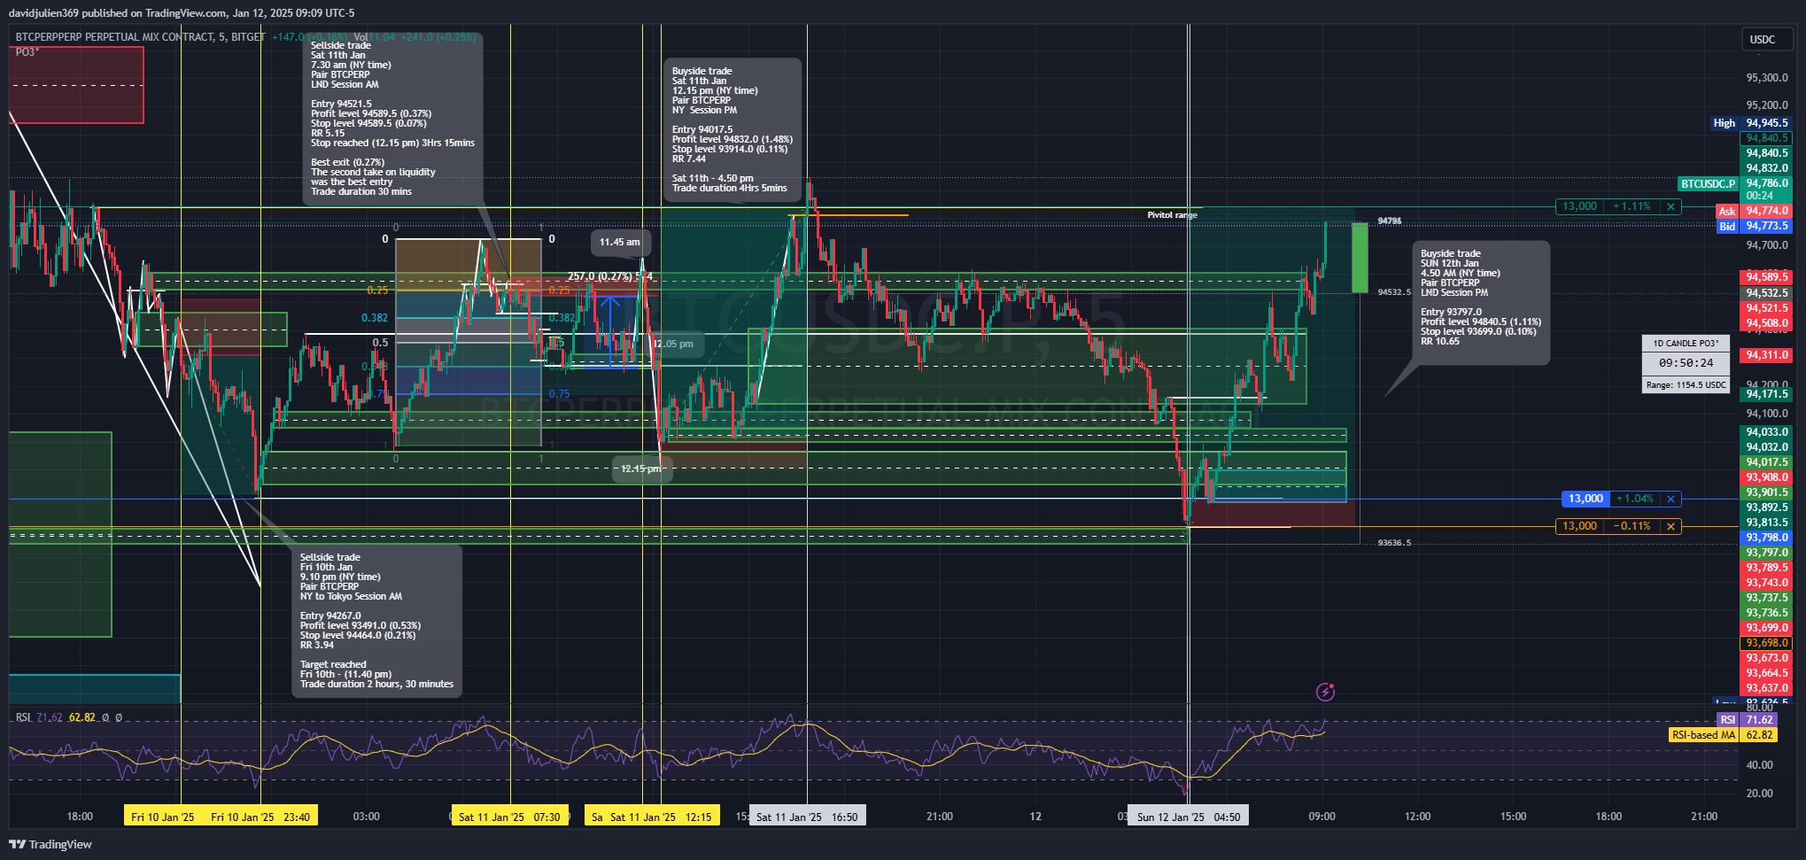Select the blue 93,798.0 price tag
The image size is (1806, 860).
[x=1767, y=538]
